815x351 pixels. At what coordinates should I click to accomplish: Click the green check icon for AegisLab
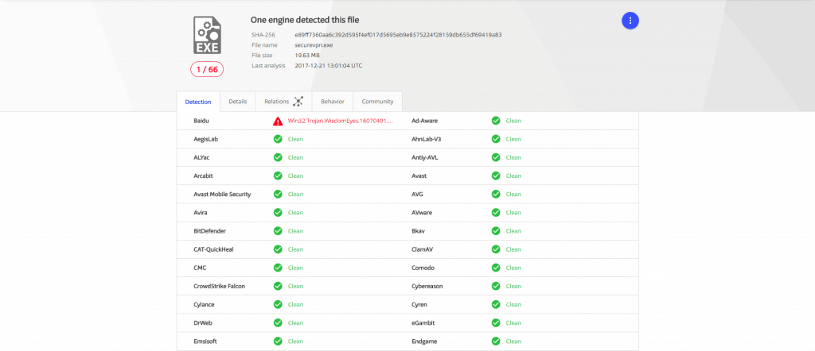click(x=278, y=139)
